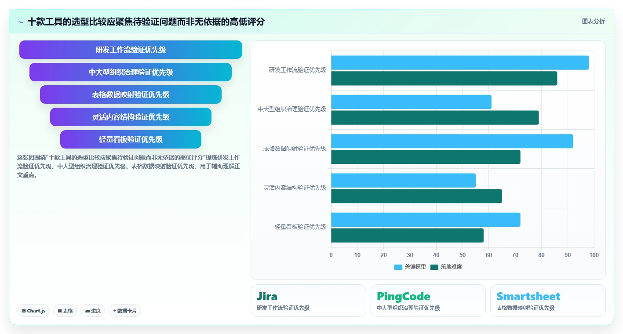Click the chart axis label 中大型组织治理验证优先级
Viewport: 623px width, 334px height.
click(292, 109)
